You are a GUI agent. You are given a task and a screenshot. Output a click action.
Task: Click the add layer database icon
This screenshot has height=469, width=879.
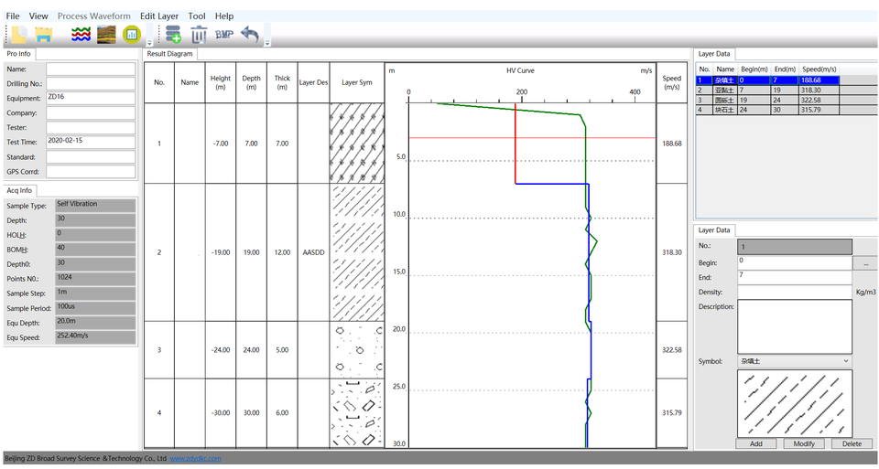coord(172,35)
